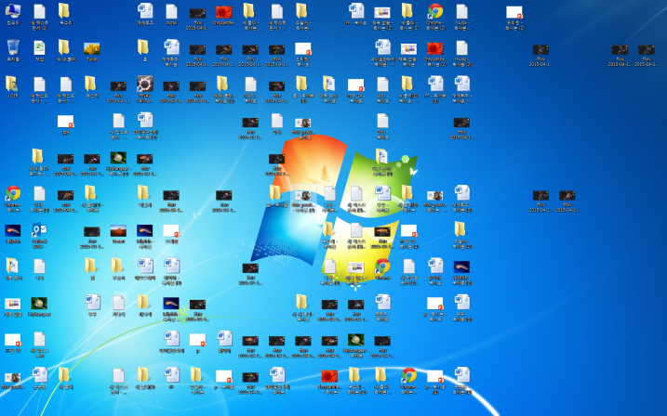667x416 pixels.
Task: Select the PowerPoint file farthest right in the top row
Action: coord(514,12)
